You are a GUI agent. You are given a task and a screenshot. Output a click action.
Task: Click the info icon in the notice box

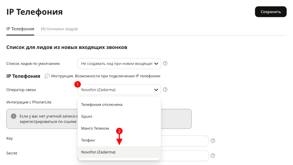click(x=13, y=116)
